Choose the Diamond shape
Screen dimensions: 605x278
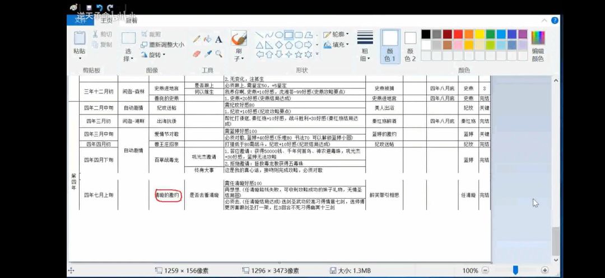[x=279, y=45]
